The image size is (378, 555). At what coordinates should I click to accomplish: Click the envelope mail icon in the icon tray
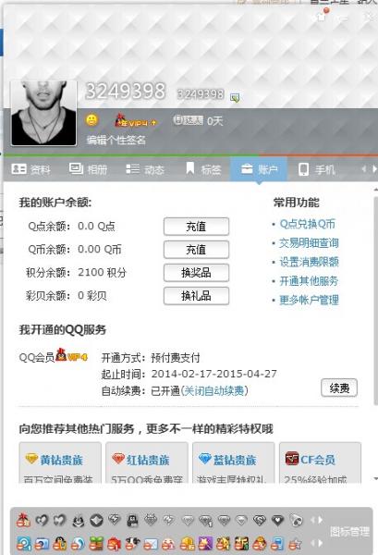pyautogui.click(x=151, y=544)
